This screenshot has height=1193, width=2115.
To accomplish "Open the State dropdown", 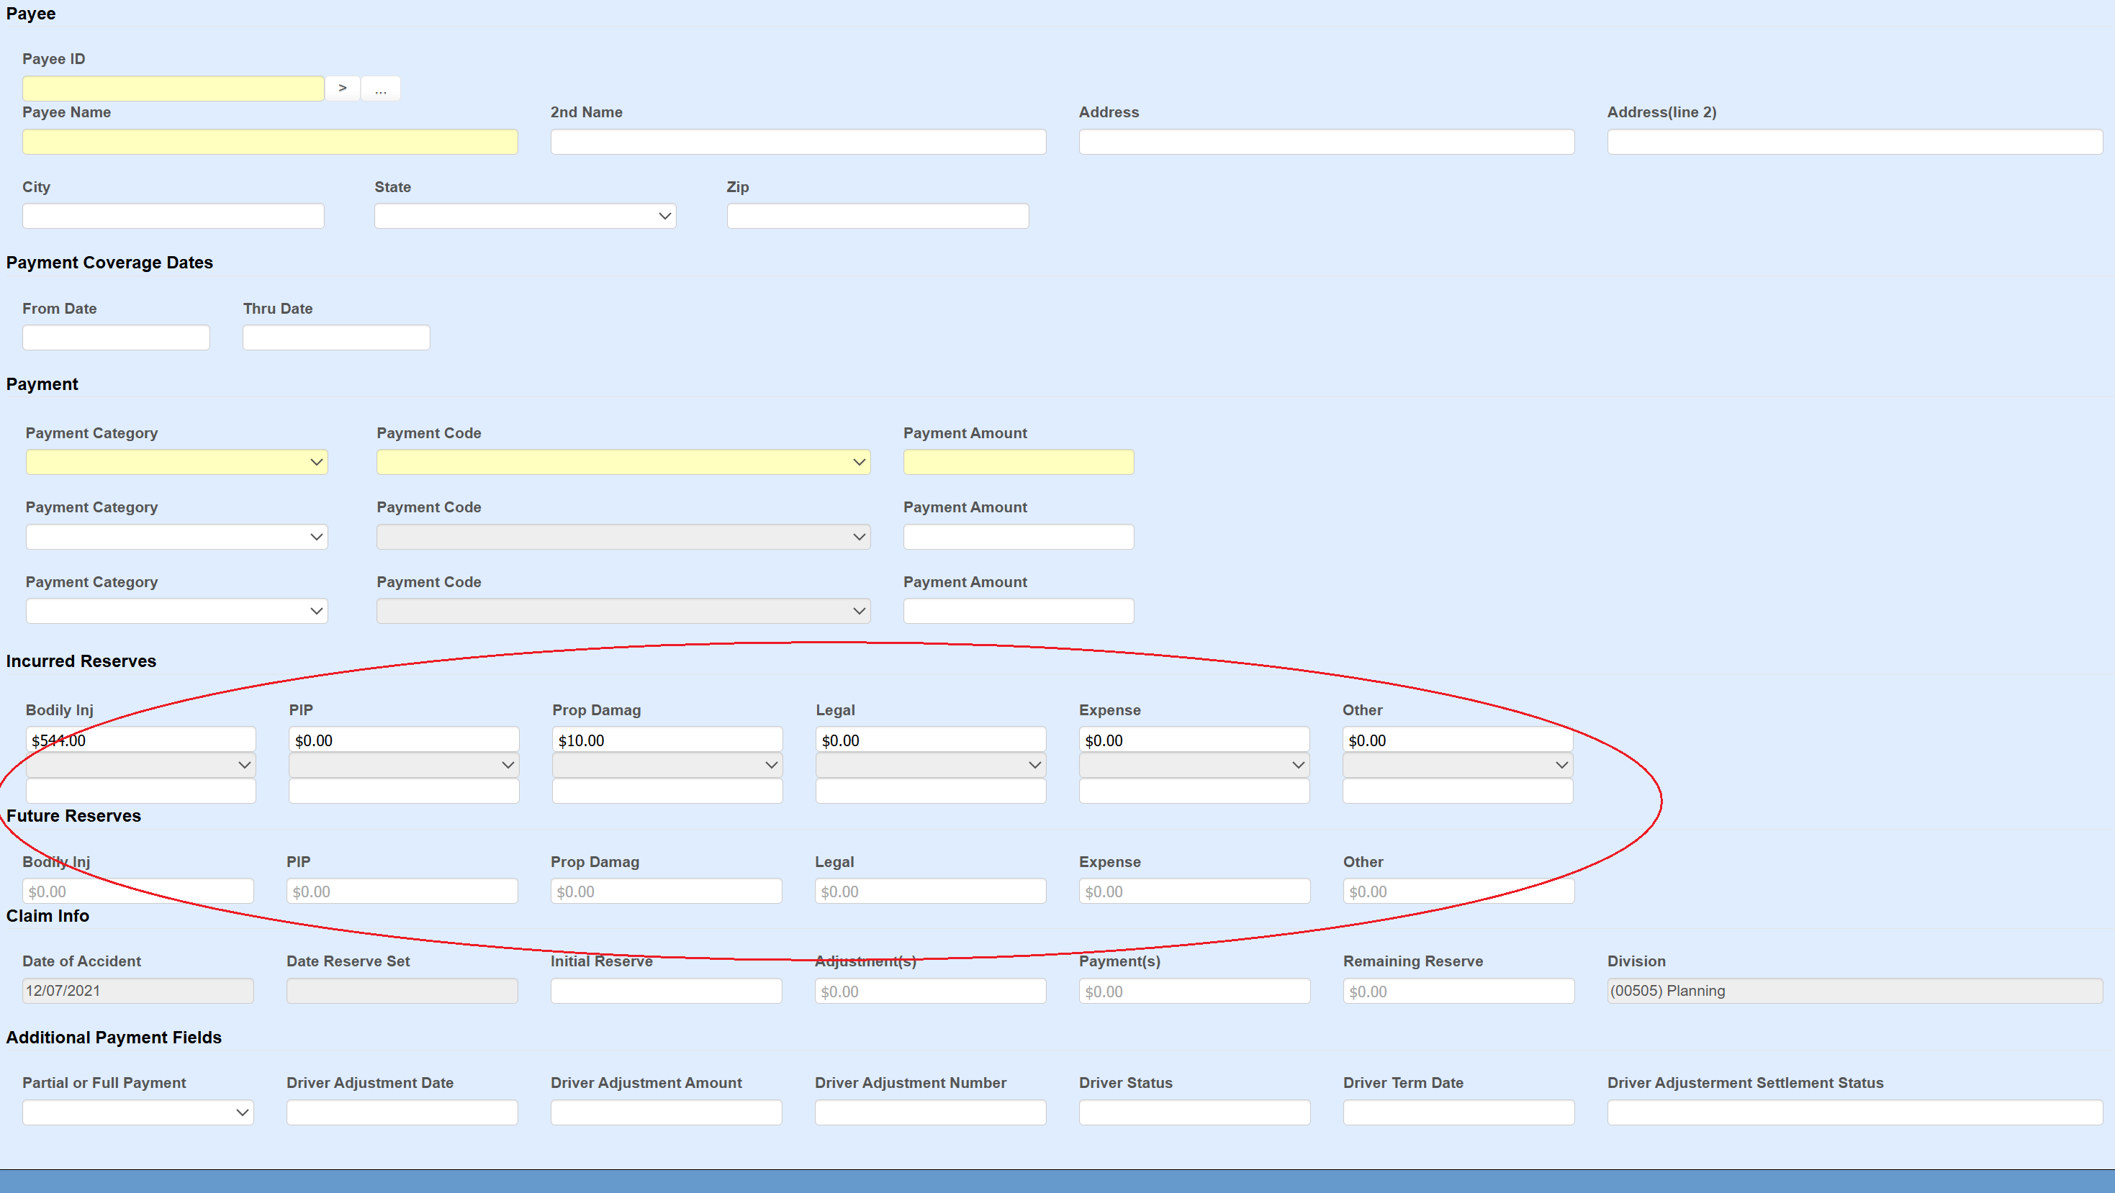I will 525,216.
